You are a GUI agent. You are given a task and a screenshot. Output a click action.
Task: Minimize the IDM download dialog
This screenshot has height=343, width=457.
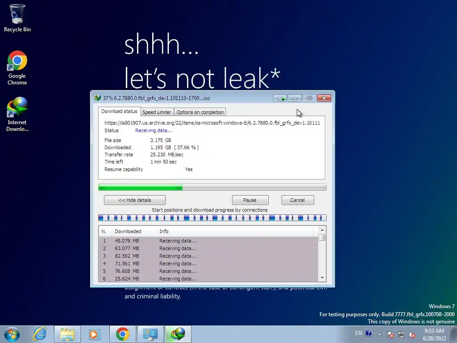point(295,98)
